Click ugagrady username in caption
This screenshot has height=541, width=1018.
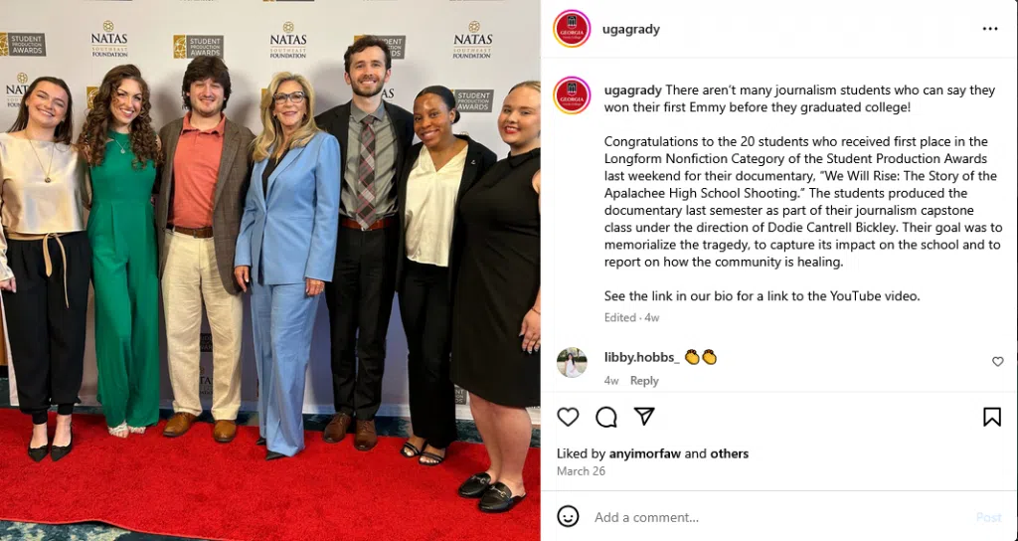(633, 90)
